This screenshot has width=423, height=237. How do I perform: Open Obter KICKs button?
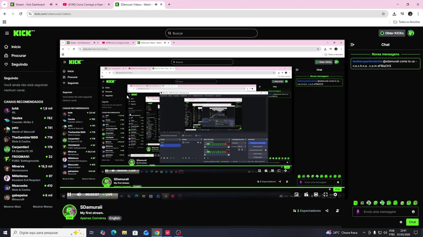click(x=392, y=33)
